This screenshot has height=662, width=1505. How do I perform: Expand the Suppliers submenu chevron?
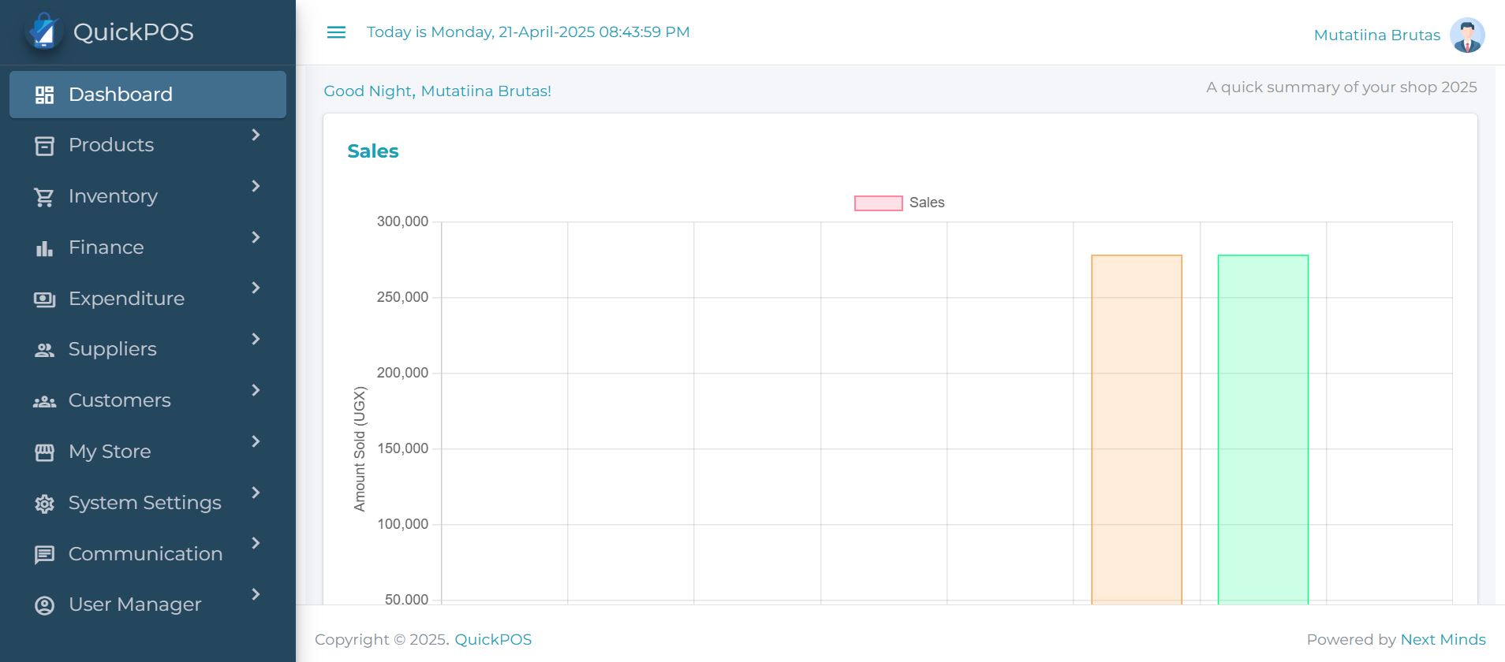[x=256, y=340]
